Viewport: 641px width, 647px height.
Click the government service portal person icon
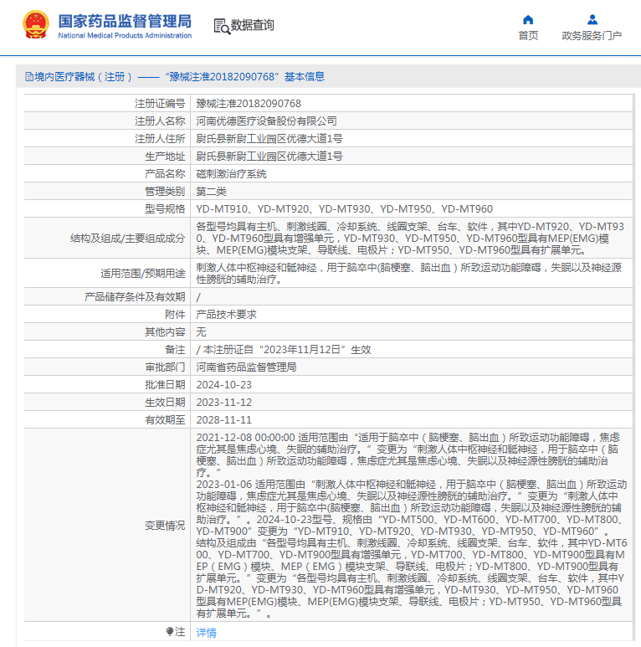click(x=592, y=19)
